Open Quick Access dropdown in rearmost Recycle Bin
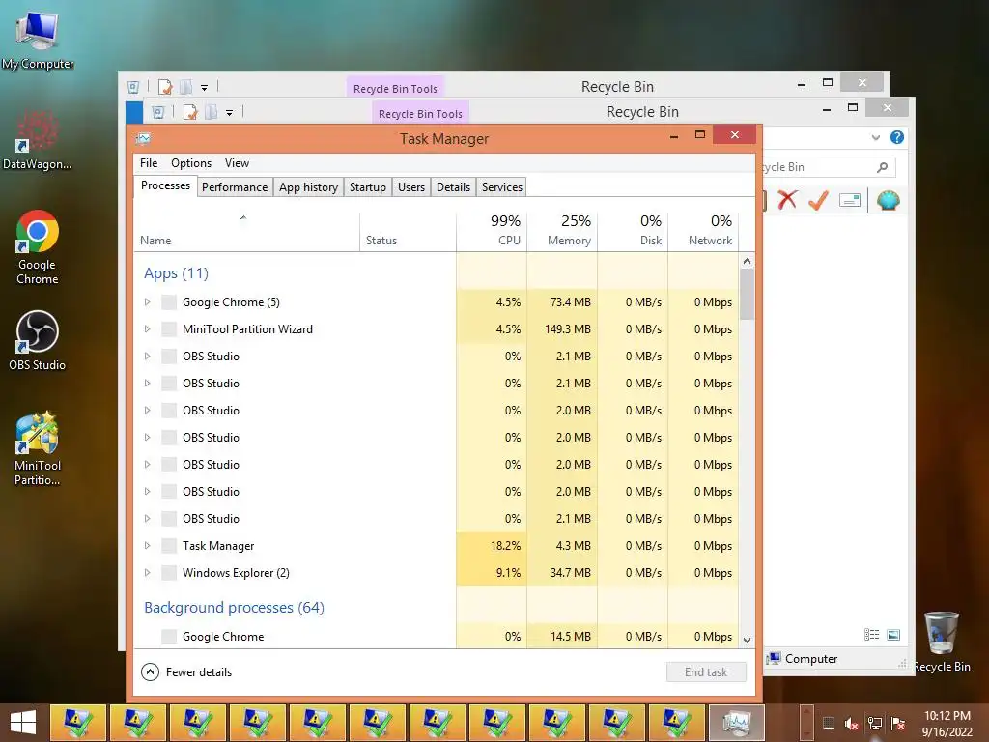This screenshot has height=742, width=989. (x=205, y=88)
